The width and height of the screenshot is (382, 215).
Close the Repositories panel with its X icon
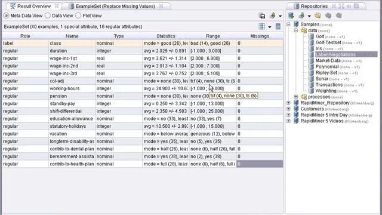(x=334, y=6)
